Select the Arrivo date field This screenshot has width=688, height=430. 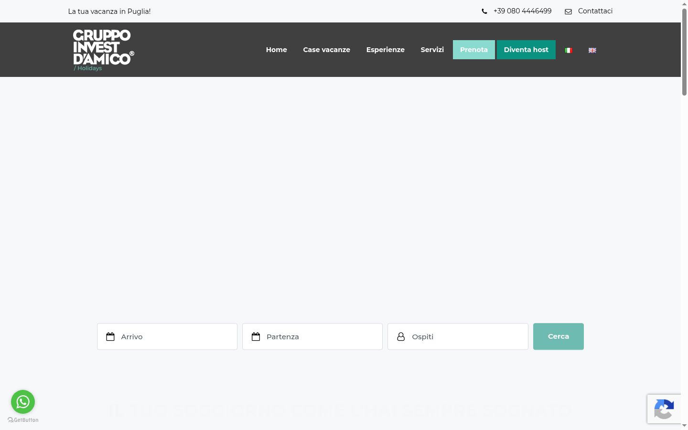tap(167, 336)
